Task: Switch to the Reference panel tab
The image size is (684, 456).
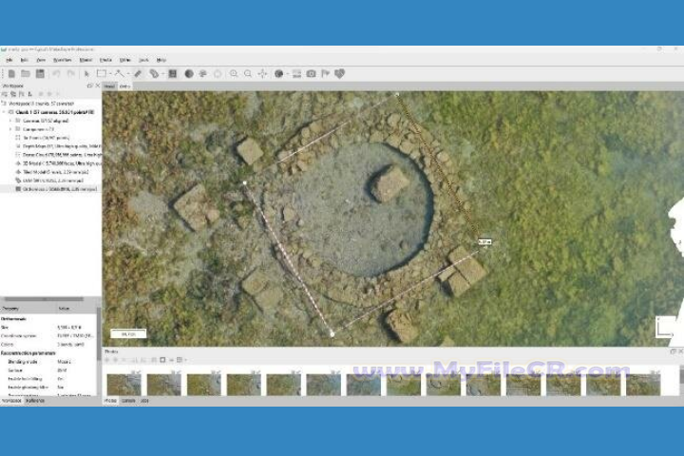Action: click(x=35, y=401)
